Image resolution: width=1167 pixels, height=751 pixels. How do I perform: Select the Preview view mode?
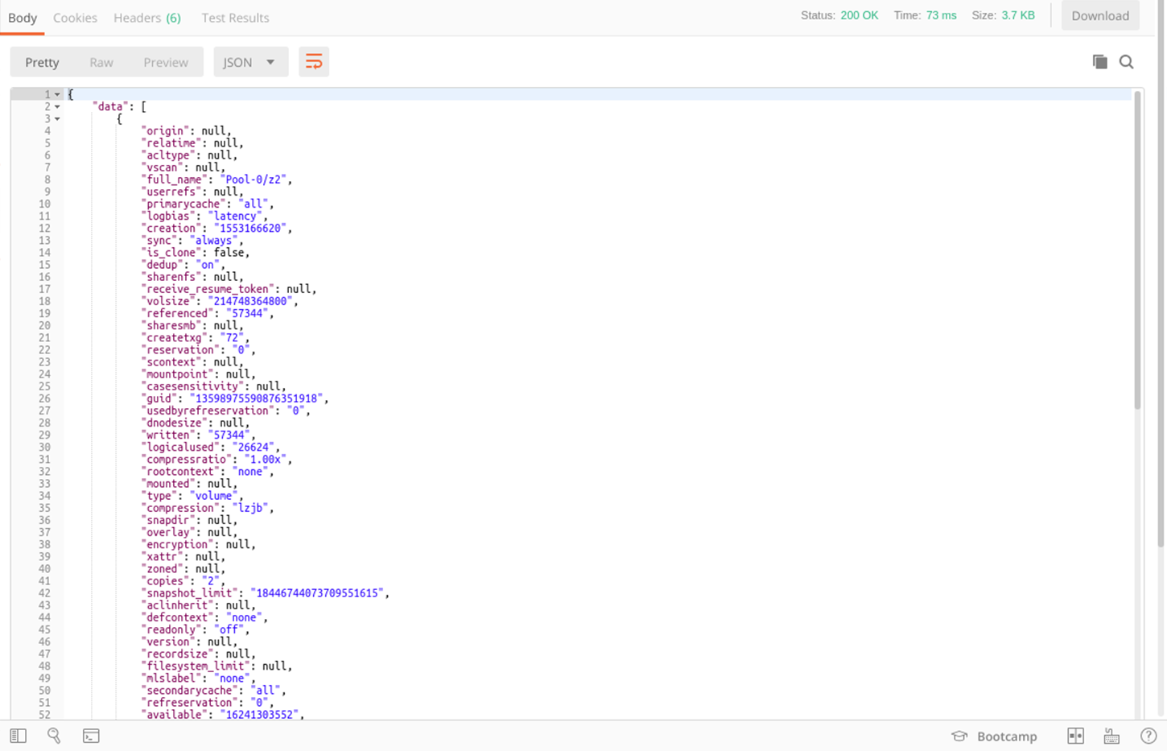(166, 62)
